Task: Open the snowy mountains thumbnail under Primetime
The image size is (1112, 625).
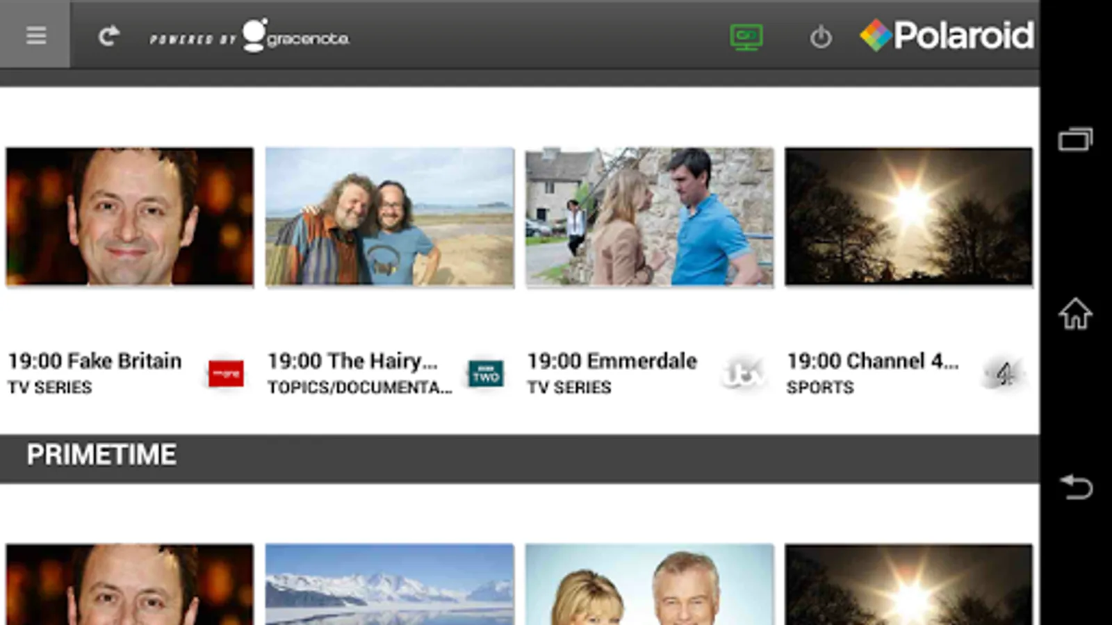Action: click(390, 584)
